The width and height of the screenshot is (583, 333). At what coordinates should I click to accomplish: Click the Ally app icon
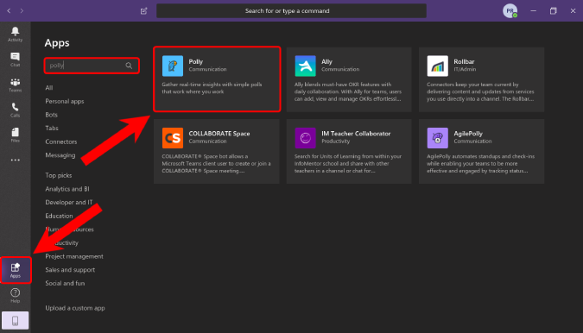(305, 66)
